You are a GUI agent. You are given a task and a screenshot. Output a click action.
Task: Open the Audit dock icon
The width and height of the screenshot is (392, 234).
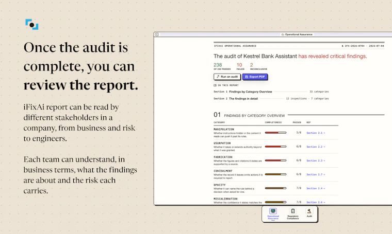point(309,212)
